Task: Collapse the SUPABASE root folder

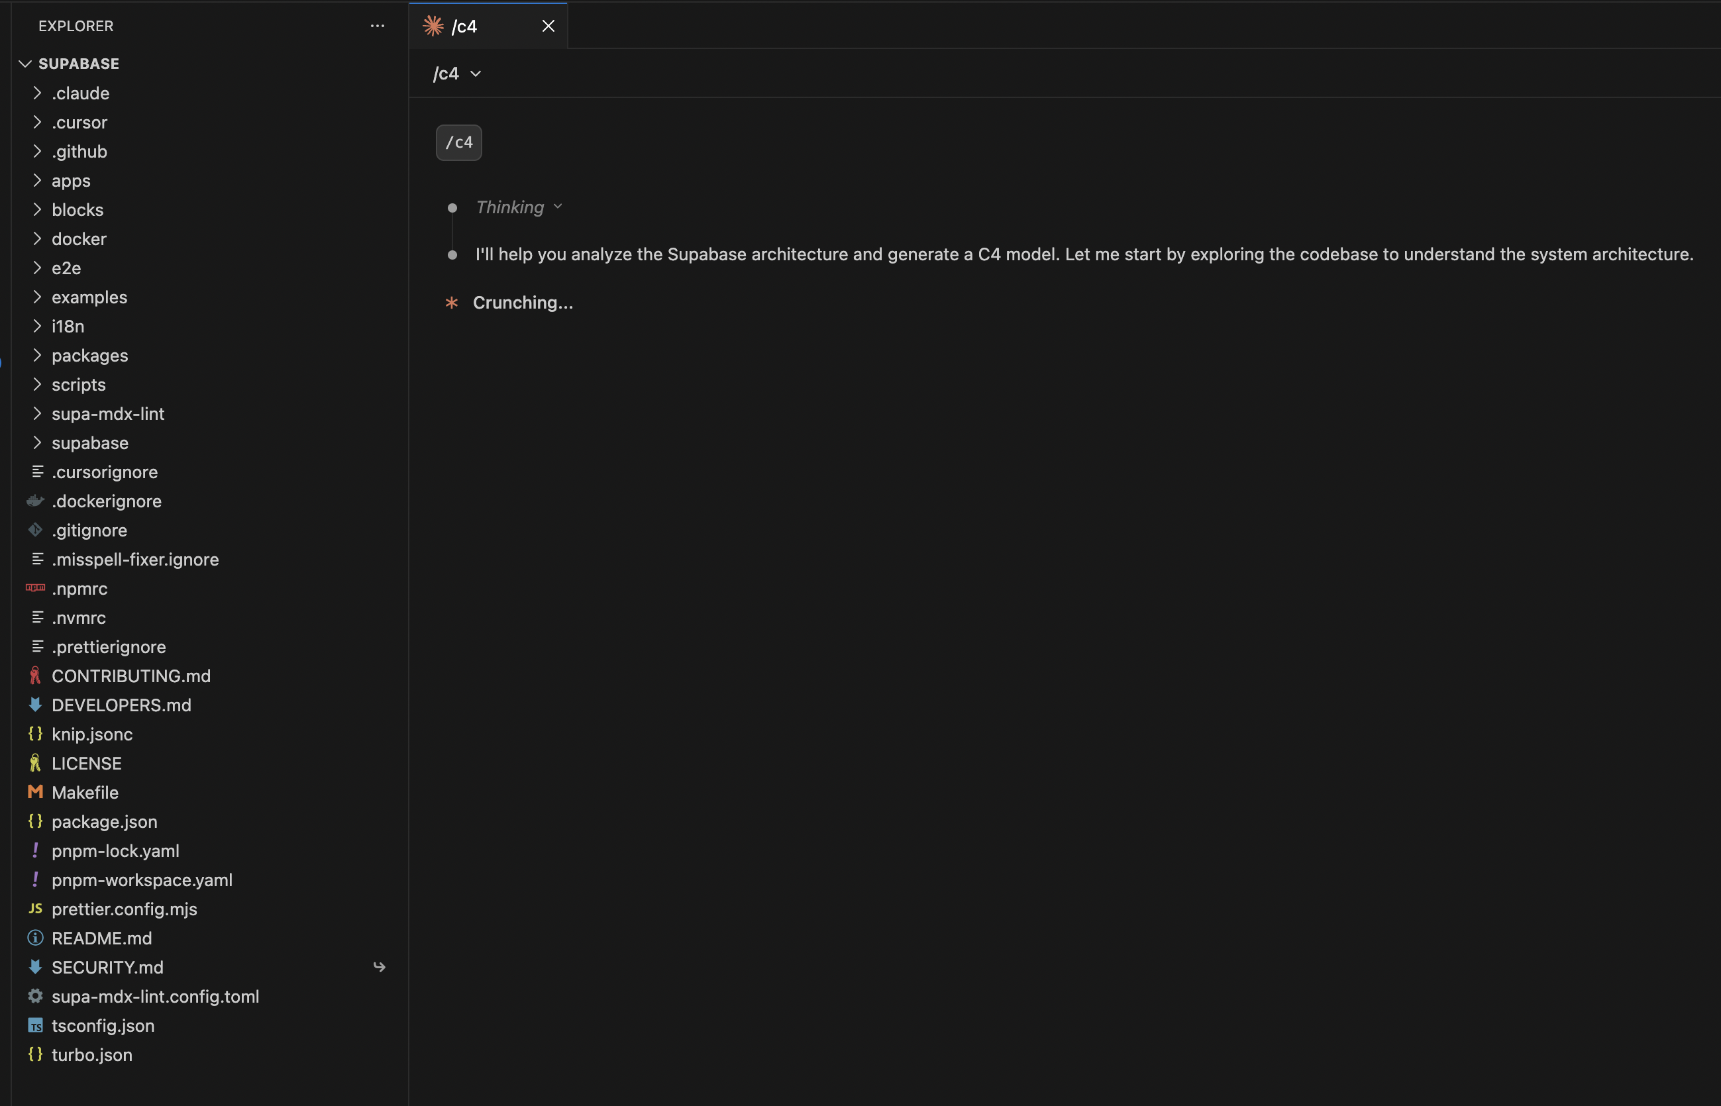Action: (x=25, y=64)
